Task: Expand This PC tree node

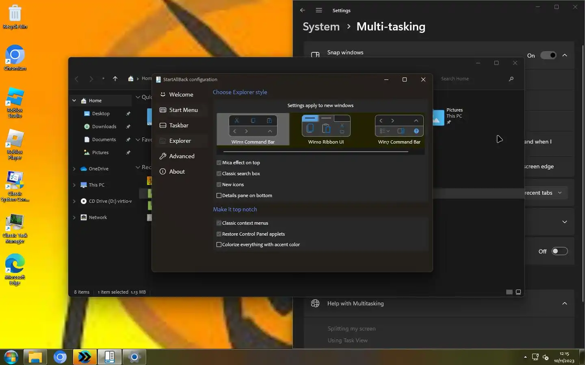Action: coord(74,185)
